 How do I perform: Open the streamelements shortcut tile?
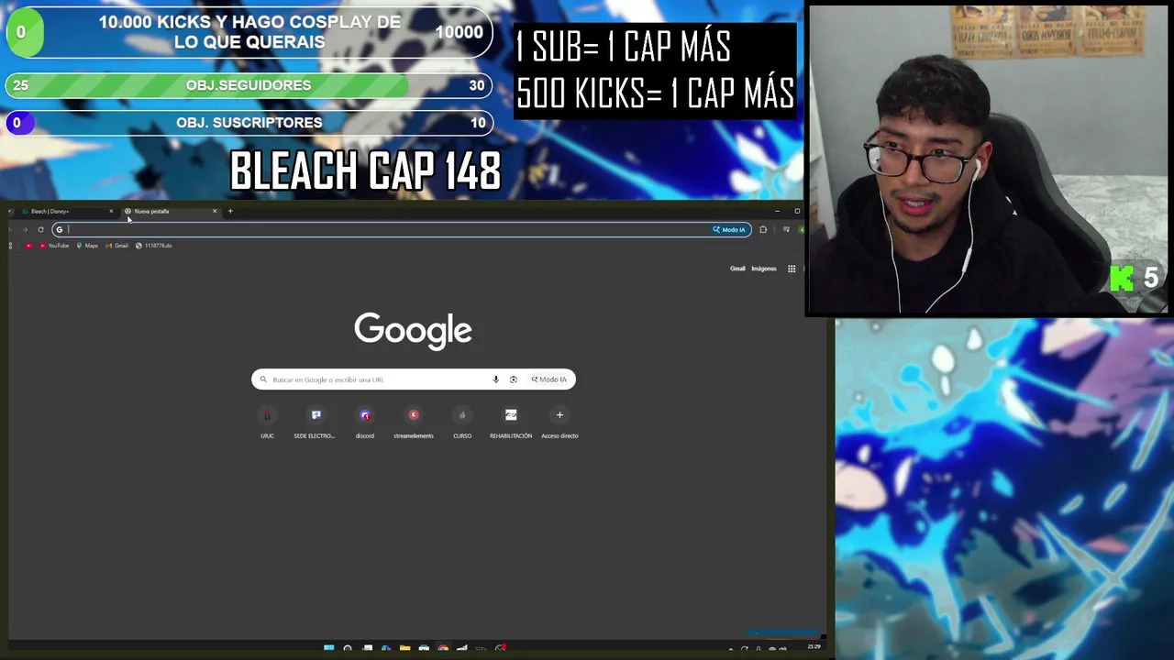[414, 423]
